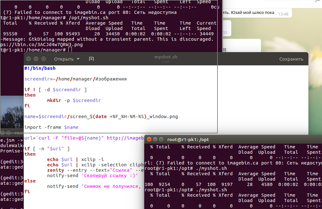
Task: Click the 'zenity --entry' line in editor
Action: [95, 170]
